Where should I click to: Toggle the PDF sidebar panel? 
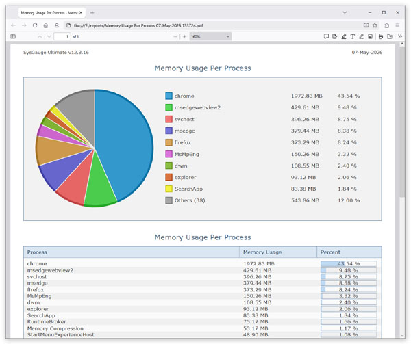[13, 36]
